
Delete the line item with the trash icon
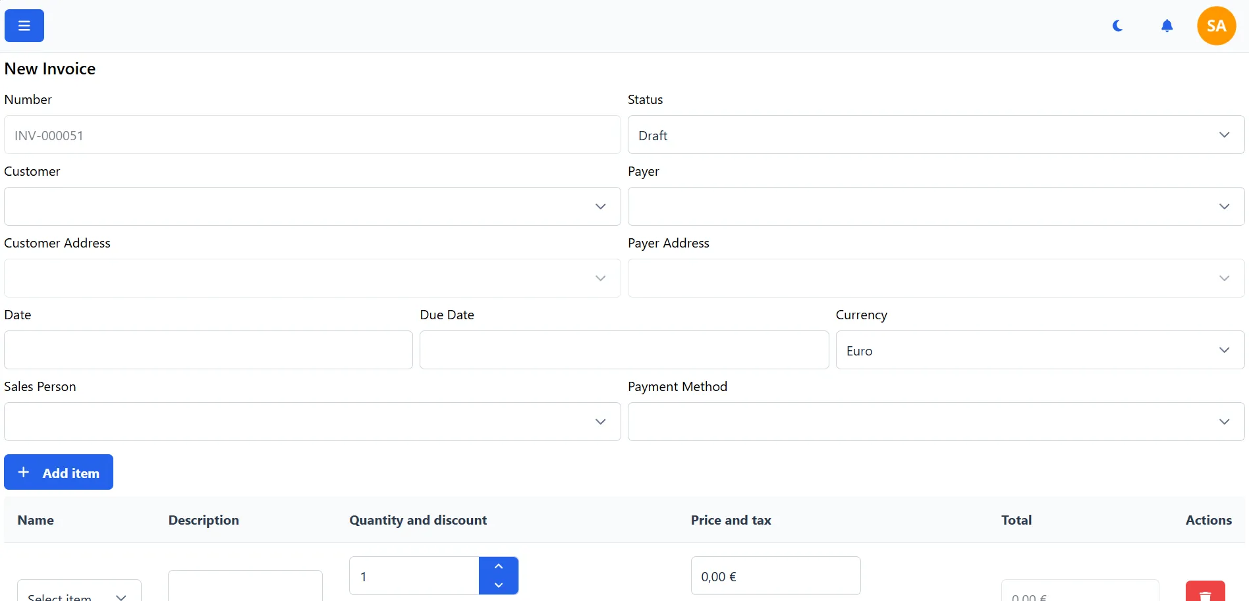[x=1206, y=591]
